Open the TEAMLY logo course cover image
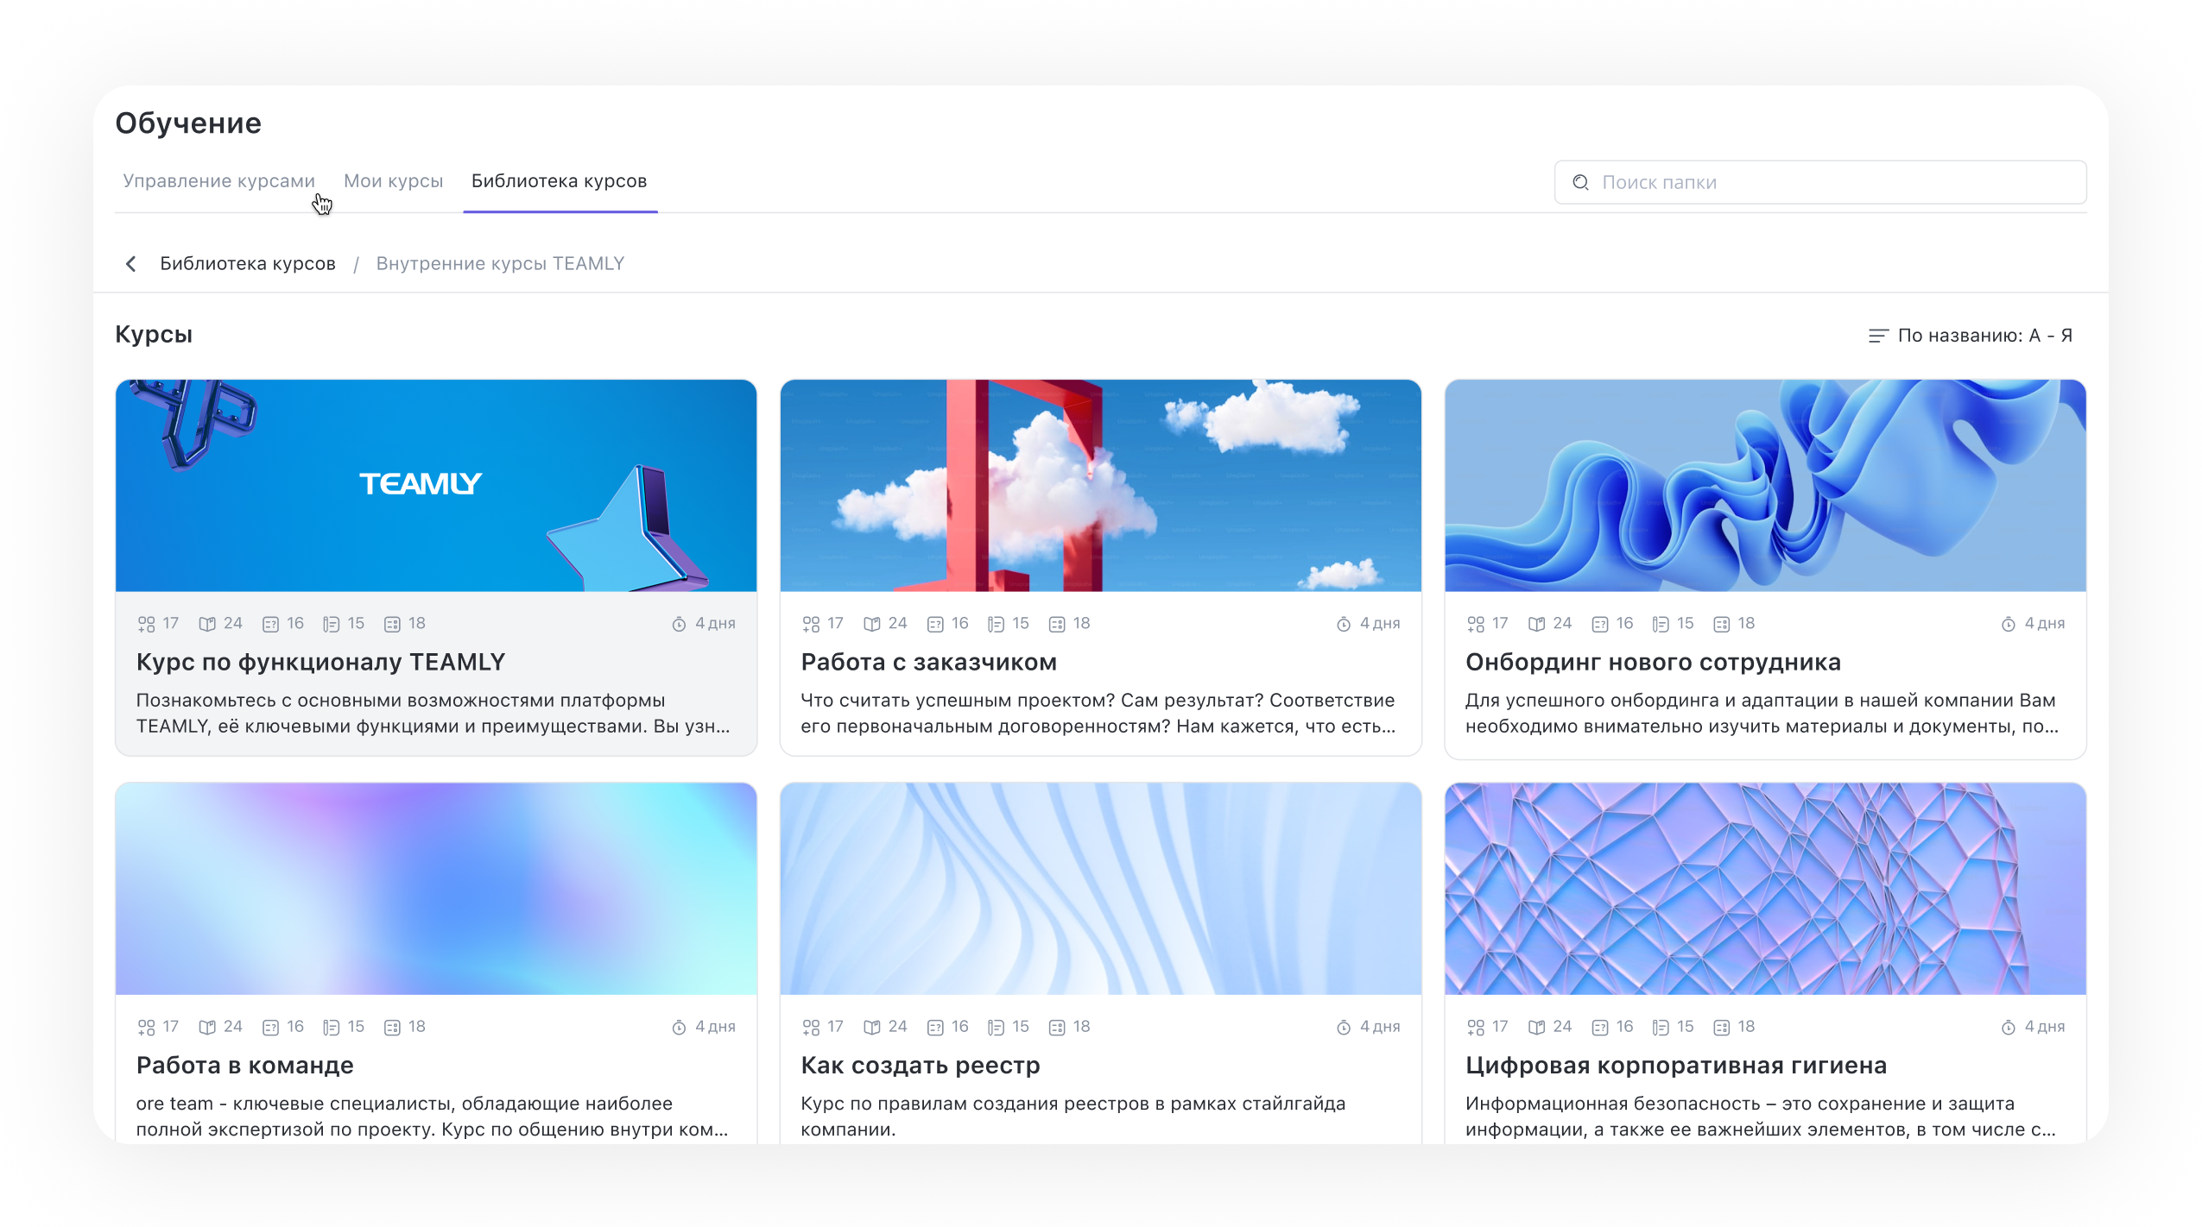This screenshot has height=1227, width=2202. pyautogui.click(x=436, y=485)
